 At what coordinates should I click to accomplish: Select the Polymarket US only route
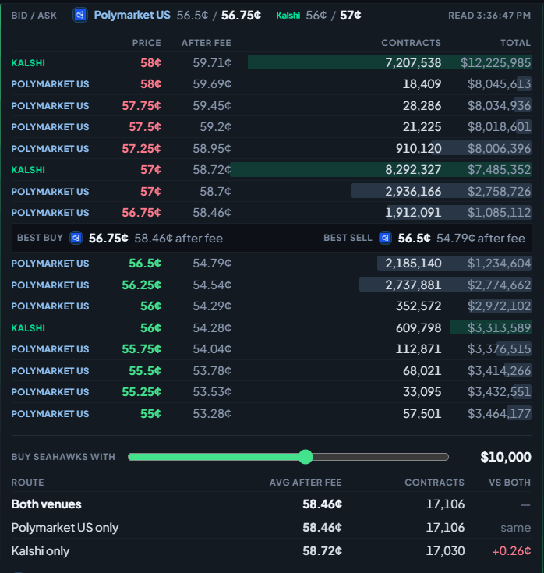[271, 528]
